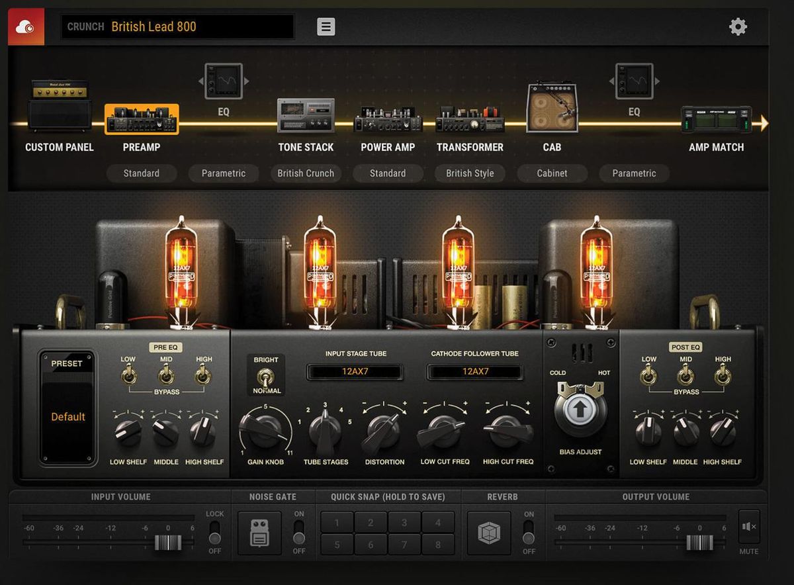Toggle the Bright/Normal switch

pyautogui.click(x=266, y=376)
